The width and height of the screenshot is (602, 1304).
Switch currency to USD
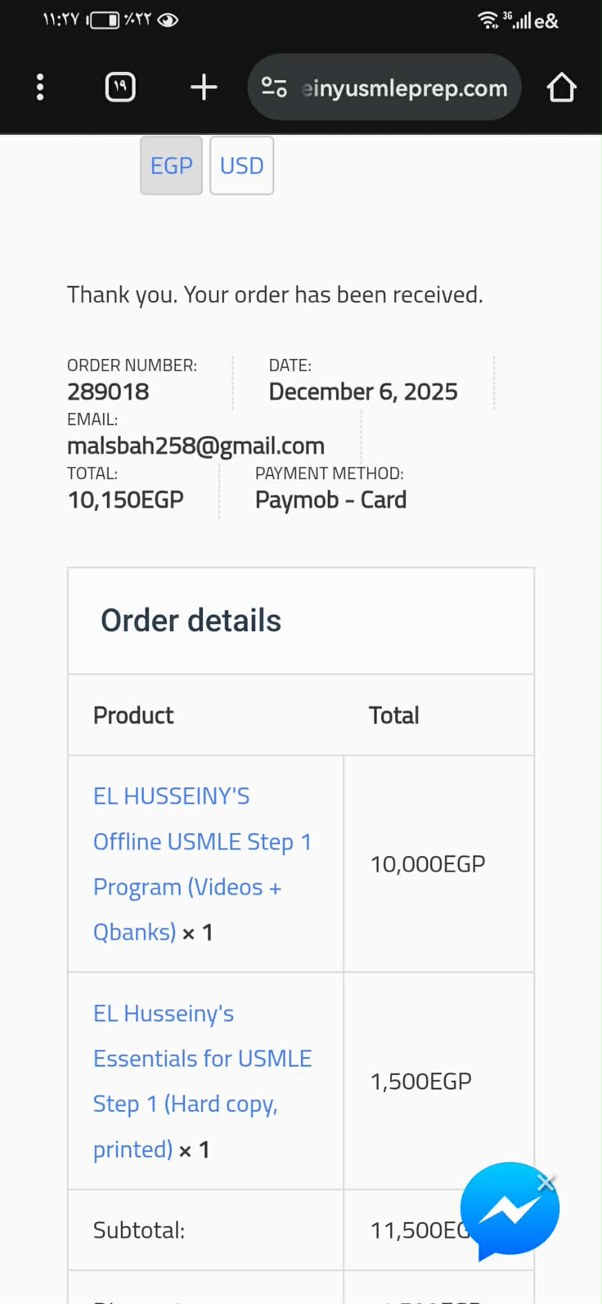[x=242, y=165]
